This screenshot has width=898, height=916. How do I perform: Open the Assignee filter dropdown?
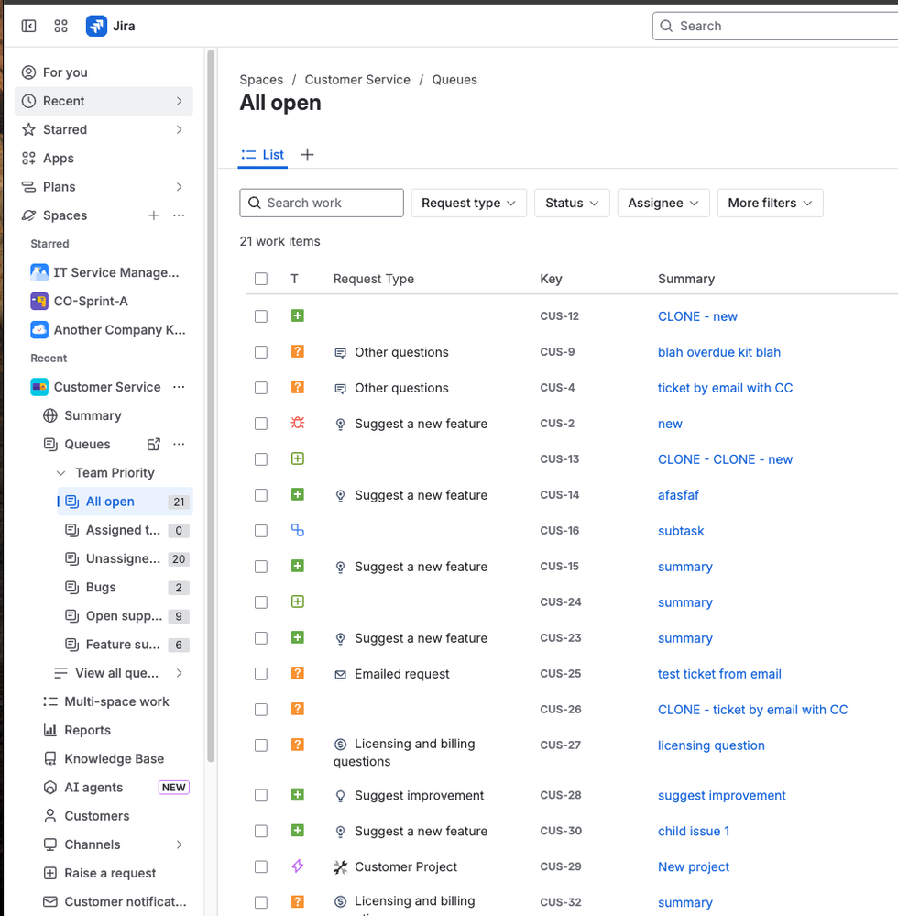[663, 203]
